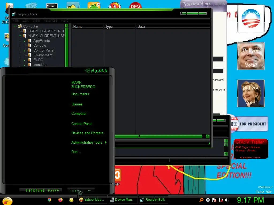Sort by the Name column header
The height and width of the screenshot is (205, 274).
pyautogui.click(x=87, y=26)
